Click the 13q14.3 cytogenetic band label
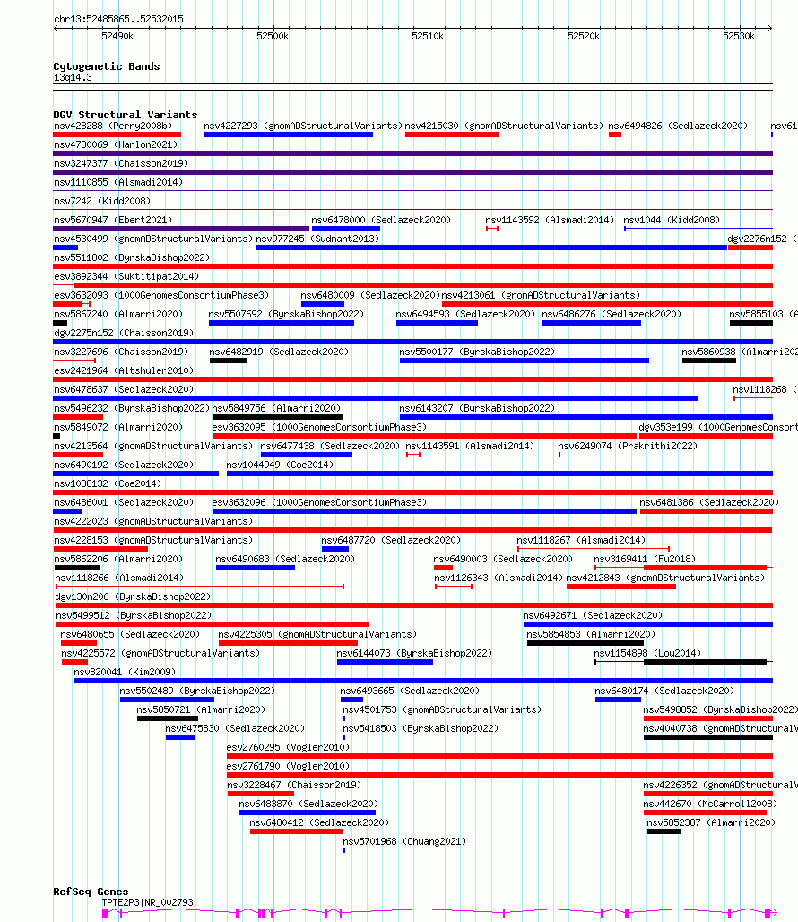Image resolution: width=798 pixels, height=922 pixels. click(x=73, y=78)
